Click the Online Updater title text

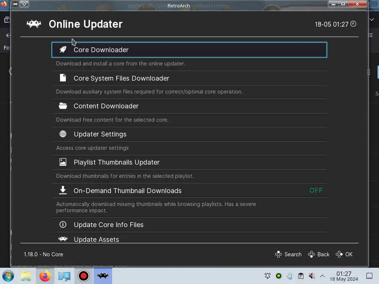85,24
